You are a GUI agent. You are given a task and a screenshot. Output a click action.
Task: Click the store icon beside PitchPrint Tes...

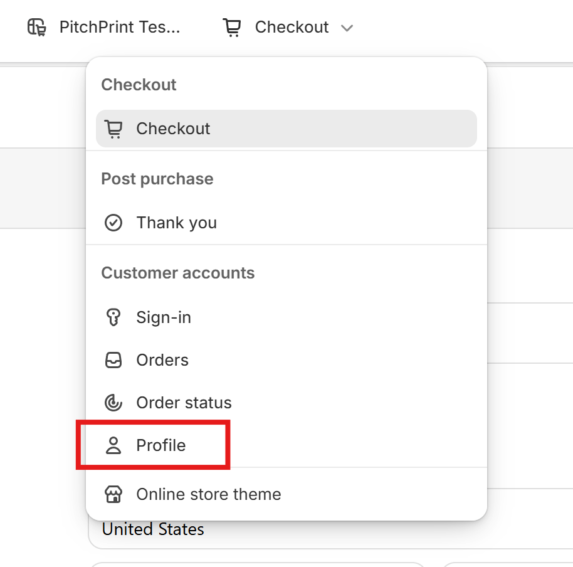point(37,28)
